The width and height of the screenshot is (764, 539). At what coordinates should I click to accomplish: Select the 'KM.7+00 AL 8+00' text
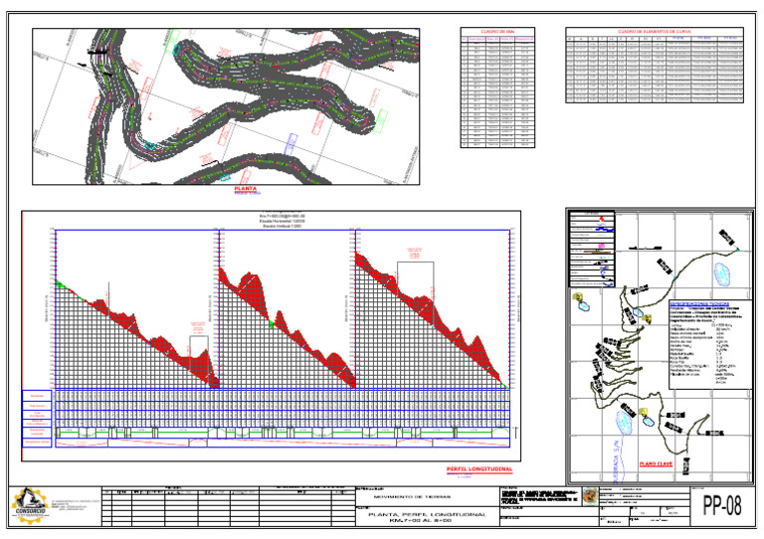pyautogui.click(x=420, y=520)
